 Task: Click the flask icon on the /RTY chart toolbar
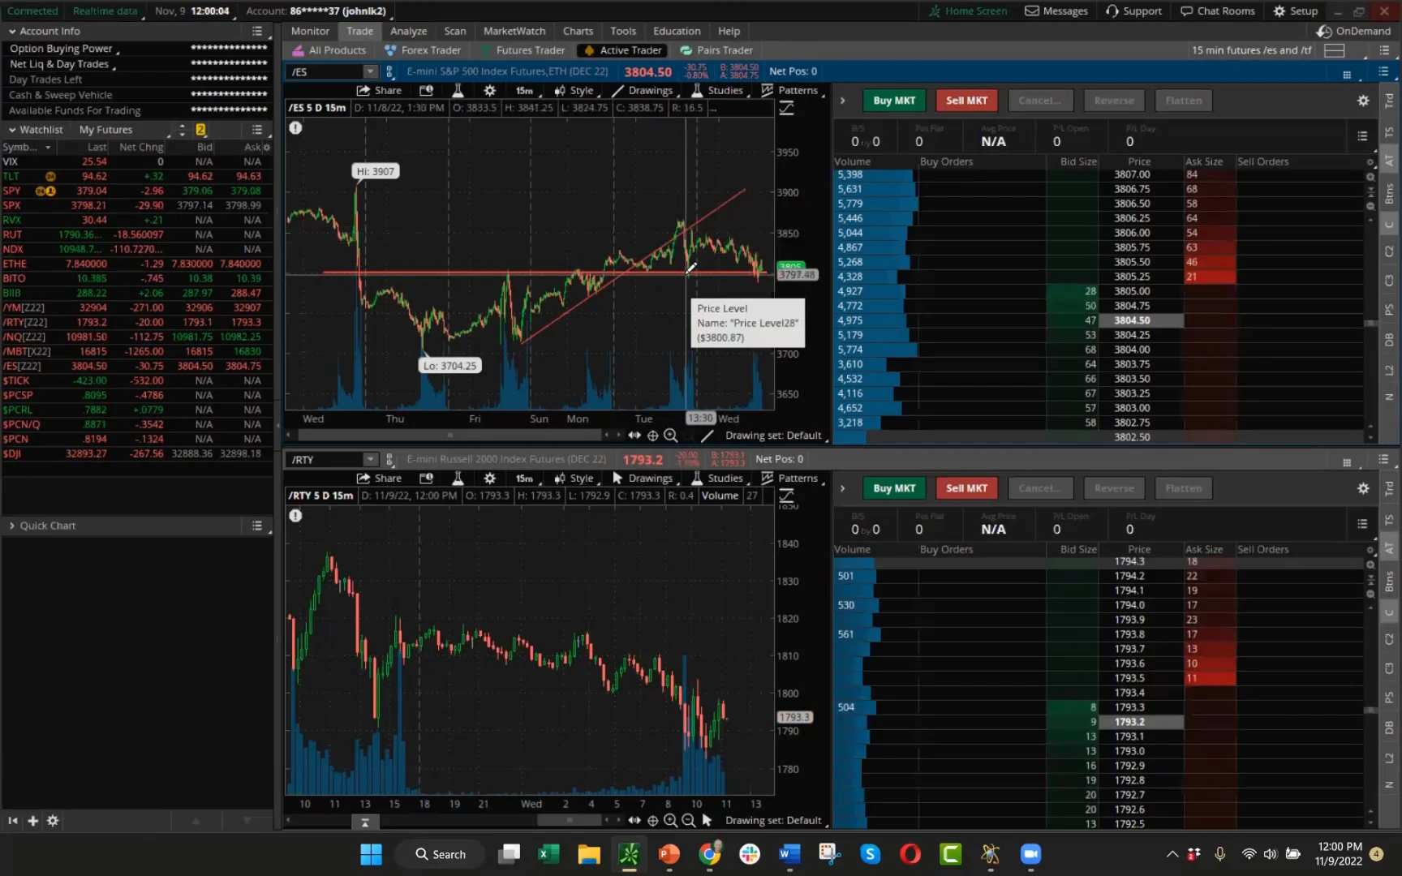458,479
